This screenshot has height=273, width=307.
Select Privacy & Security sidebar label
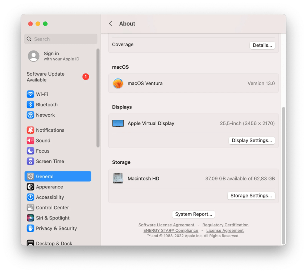(x=57, y=228)
